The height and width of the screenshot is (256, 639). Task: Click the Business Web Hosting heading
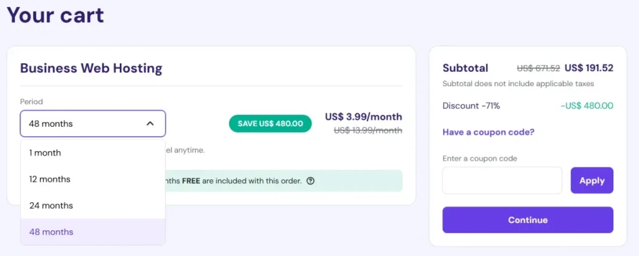91,68
